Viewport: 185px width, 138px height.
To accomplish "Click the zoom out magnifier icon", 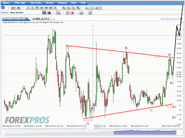I will (x=69, y=8).
